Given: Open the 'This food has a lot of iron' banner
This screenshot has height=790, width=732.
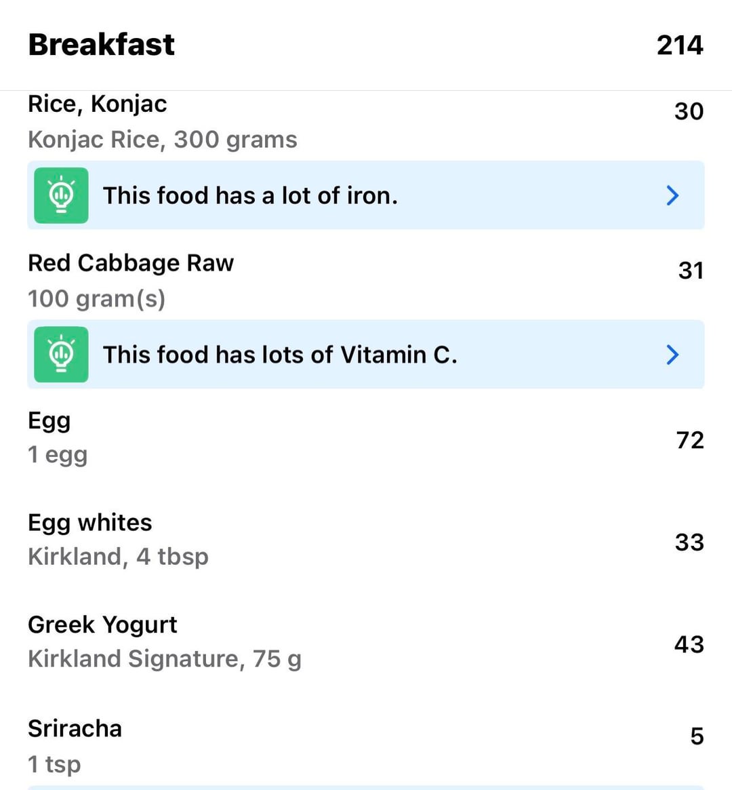Looking at the screenshot, I should pyautogui.click(x=251, y=195).
